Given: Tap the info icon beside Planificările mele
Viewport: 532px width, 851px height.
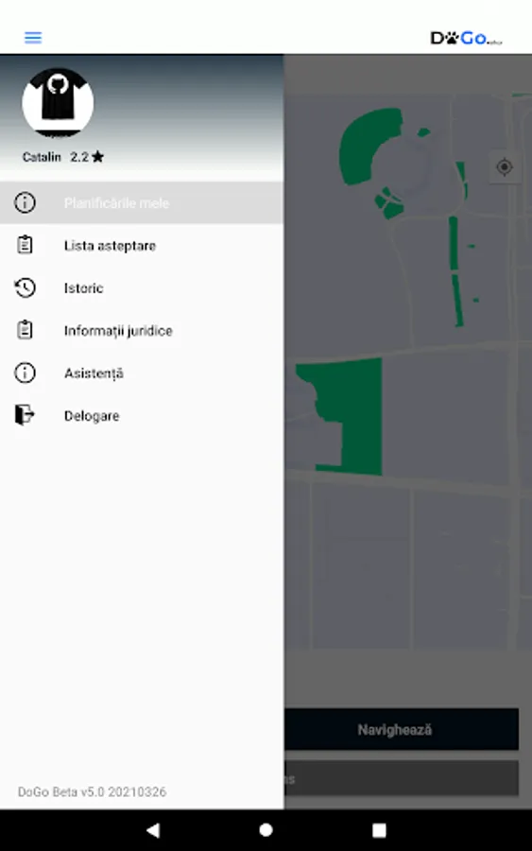Looking at the screenshot, I should (25, 203).
